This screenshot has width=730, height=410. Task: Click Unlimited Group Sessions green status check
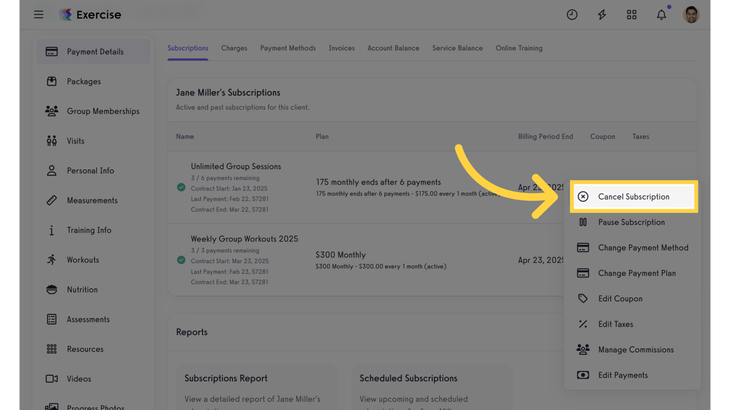(181, 187)
